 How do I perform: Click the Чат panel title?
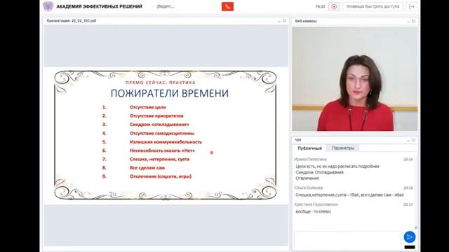point(298,140)
